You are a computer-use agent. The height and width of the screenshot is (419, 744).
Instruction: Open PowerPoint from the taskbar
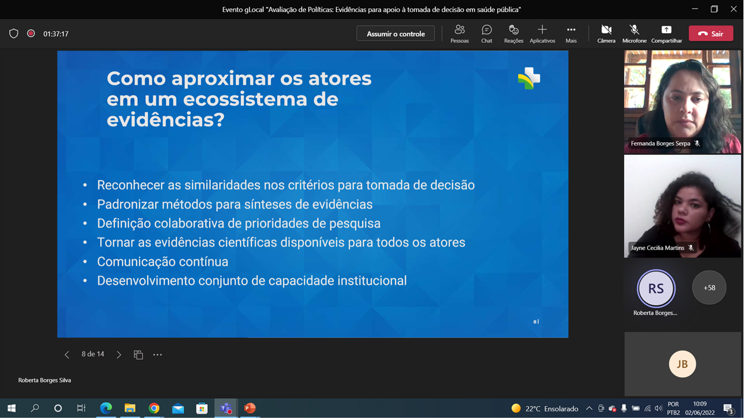[x=250, y=409]
